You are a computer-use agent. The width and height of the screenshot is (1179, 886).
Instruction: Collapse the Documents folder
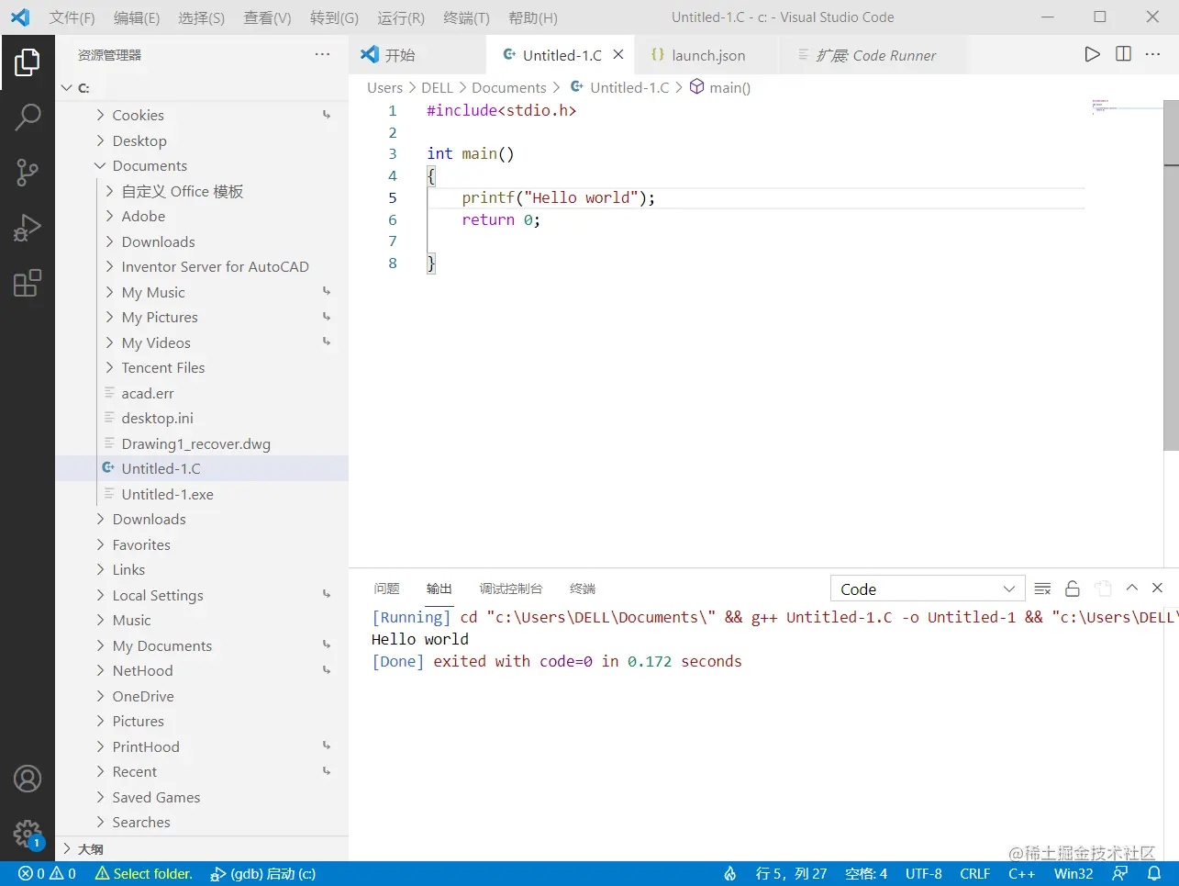click(150, 166)
